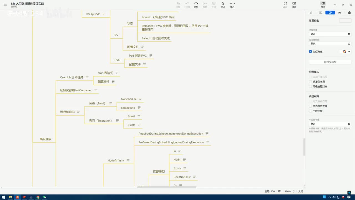355x200 pixels.
Task: Open the paintbrush style tab in format panel
Action: pyautogui.click(x=311, y=12)
